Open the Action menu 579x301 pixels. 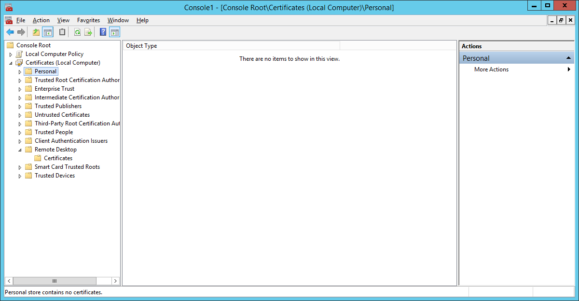tap(41, 20)
